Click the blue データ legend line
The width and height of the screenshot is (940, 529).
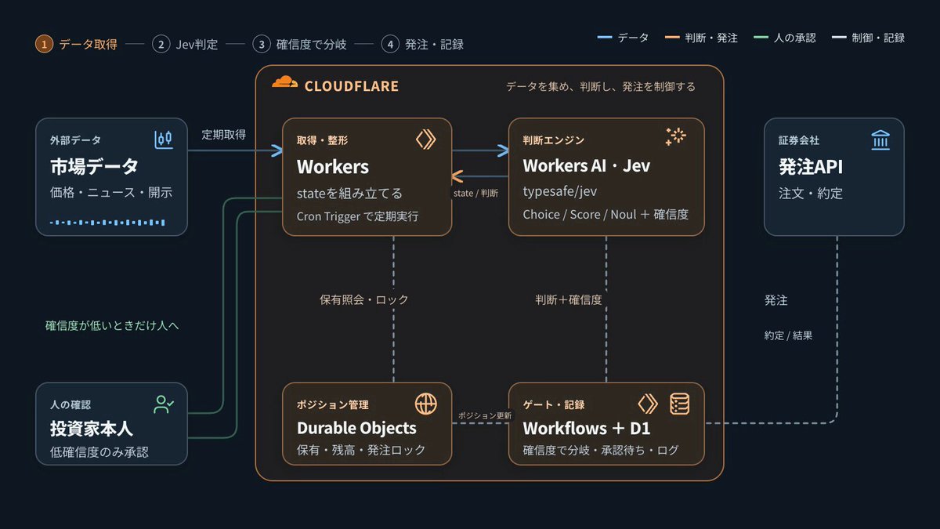(604, 38)
